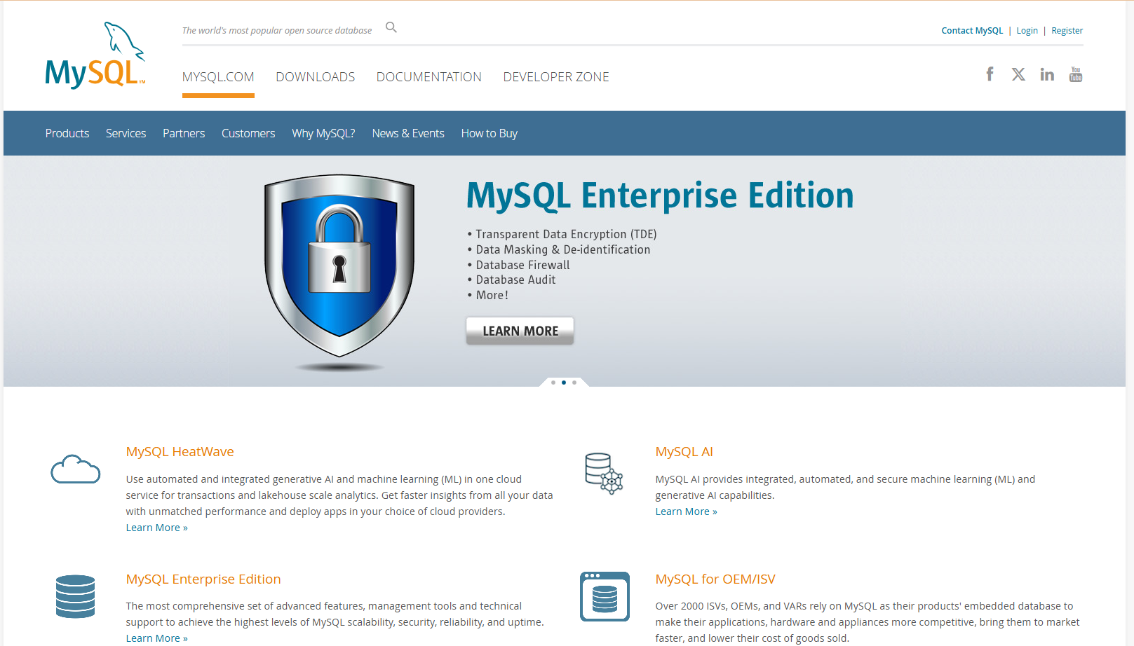Click 'Database Firewall' bullet text
This screenshot has height=646, width=1134.
point(522,265)
